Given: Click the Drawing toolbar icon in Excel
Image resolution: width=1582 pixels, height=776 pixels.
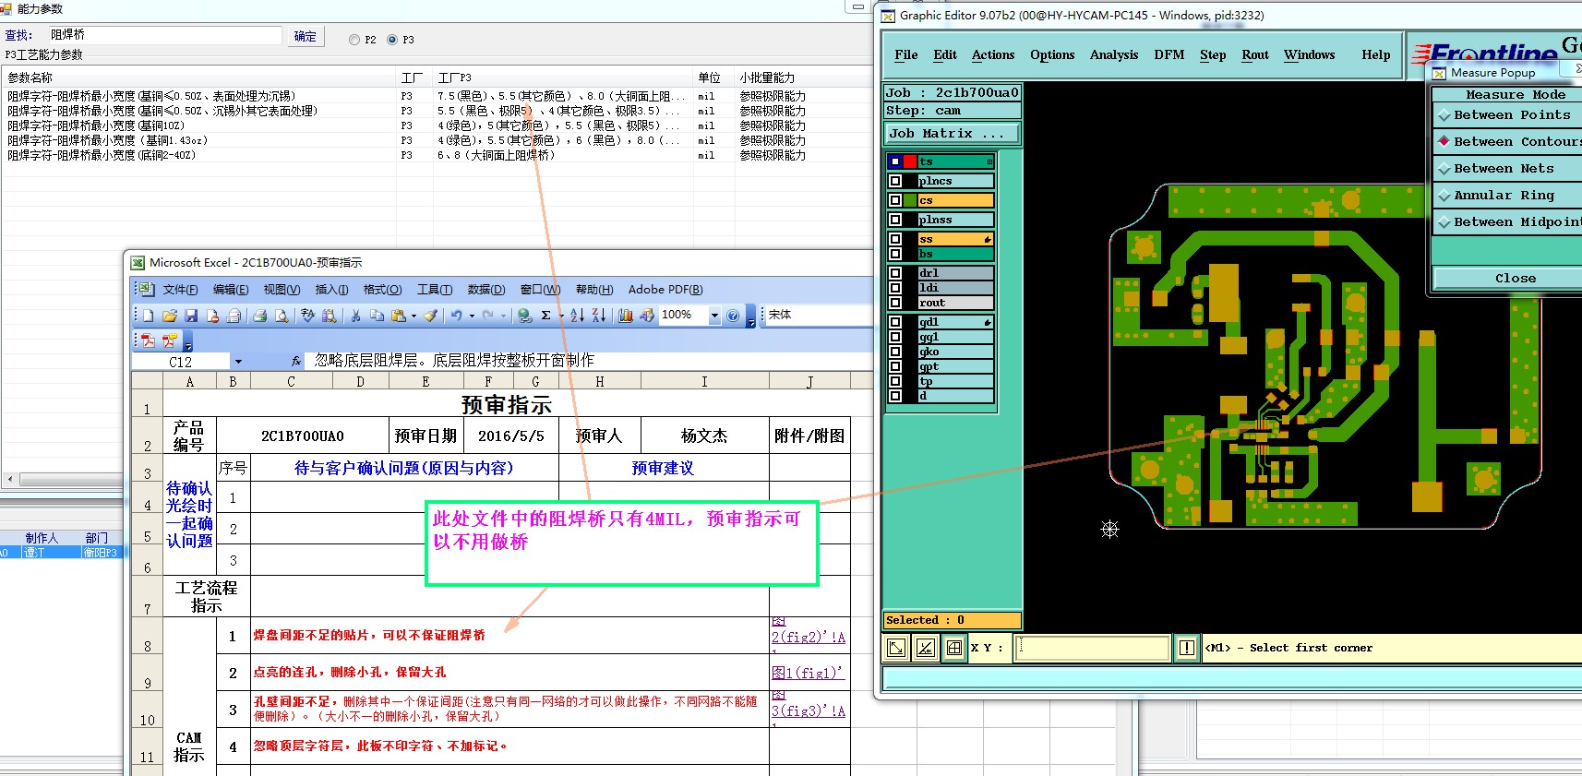Looking at the screenshot, I should pos(647,316).
